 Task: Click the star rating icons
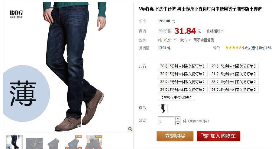click(233, 47)
